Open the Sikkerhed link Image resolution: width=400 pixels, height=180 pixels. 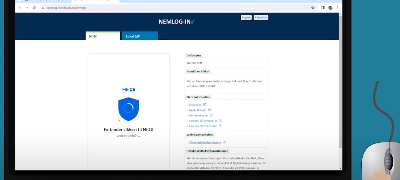(195, 105)
